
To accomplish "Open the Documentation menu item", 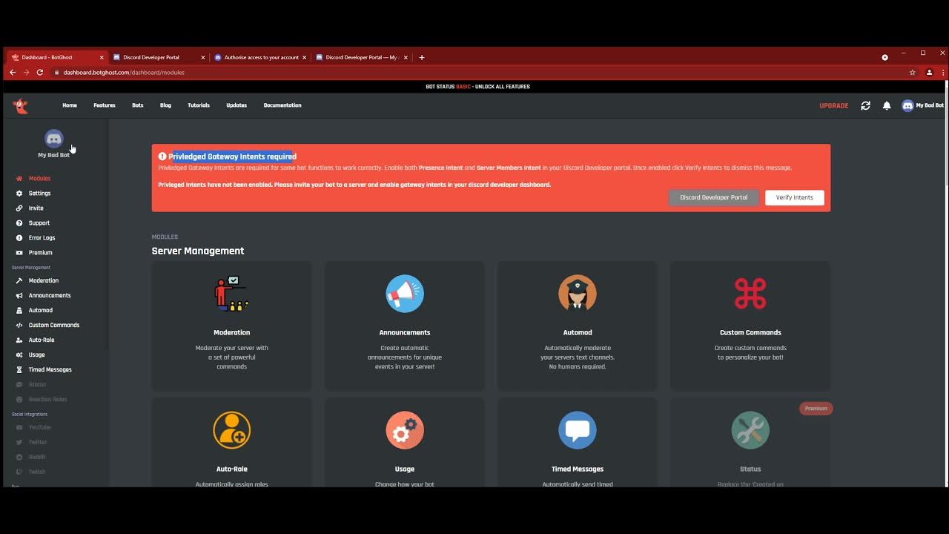I will [x=282, y=105].
